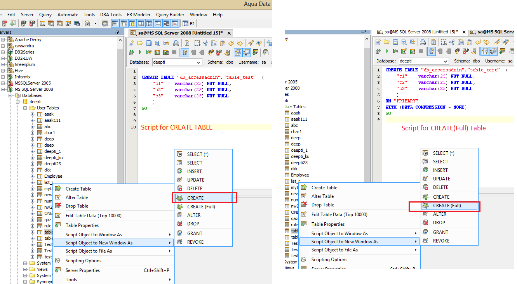517x284 pixels.
Task: Expand the Apache Derby server node
Action: (3, 40)
